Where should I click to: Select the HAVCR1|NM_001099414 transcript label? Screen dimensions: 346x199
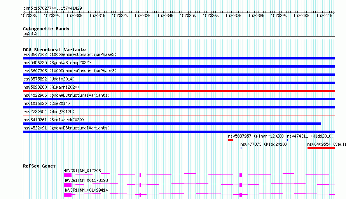click(x=86, y=190)
